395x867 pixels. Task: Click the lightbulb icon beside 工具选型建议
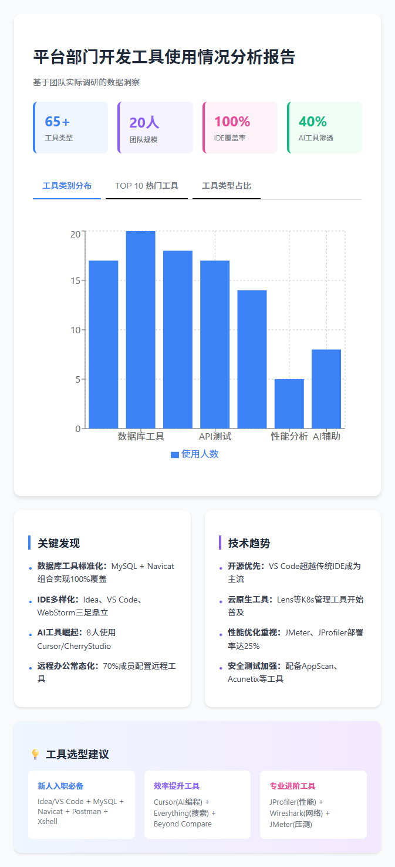(35, 754)
